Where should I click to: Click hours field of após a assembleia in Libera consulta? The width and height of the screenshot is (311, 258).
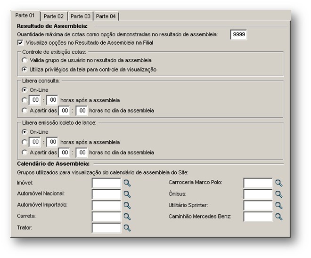coord(35,100)
